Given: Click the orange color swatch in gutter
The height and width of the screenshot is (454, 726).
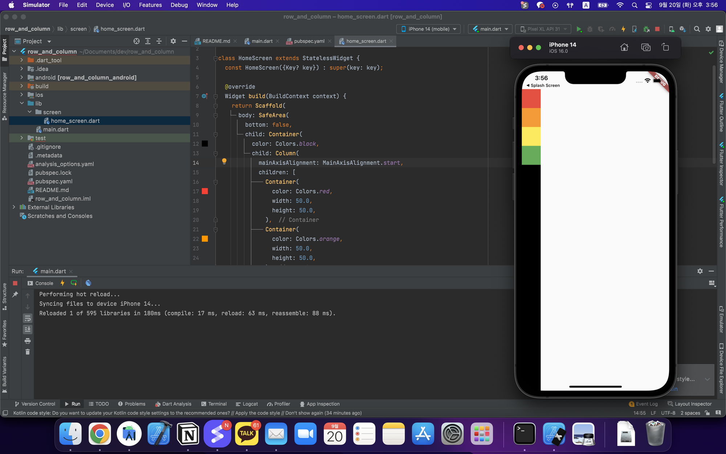Looking at the screenshot, I should pyautogui.click(x=205, y=239).
